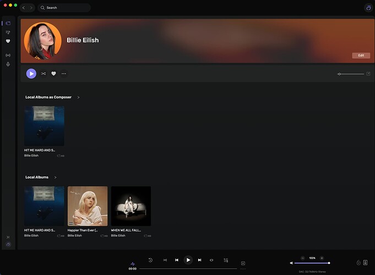
Task: Open the WHEN WE ALL FALL album cover
Action: (131, 206)
